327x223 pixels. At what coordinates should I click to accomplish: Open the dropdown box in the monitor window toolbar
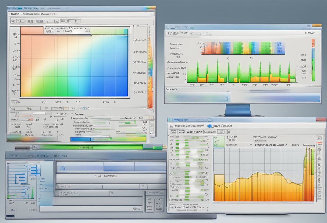pos(208,34)
